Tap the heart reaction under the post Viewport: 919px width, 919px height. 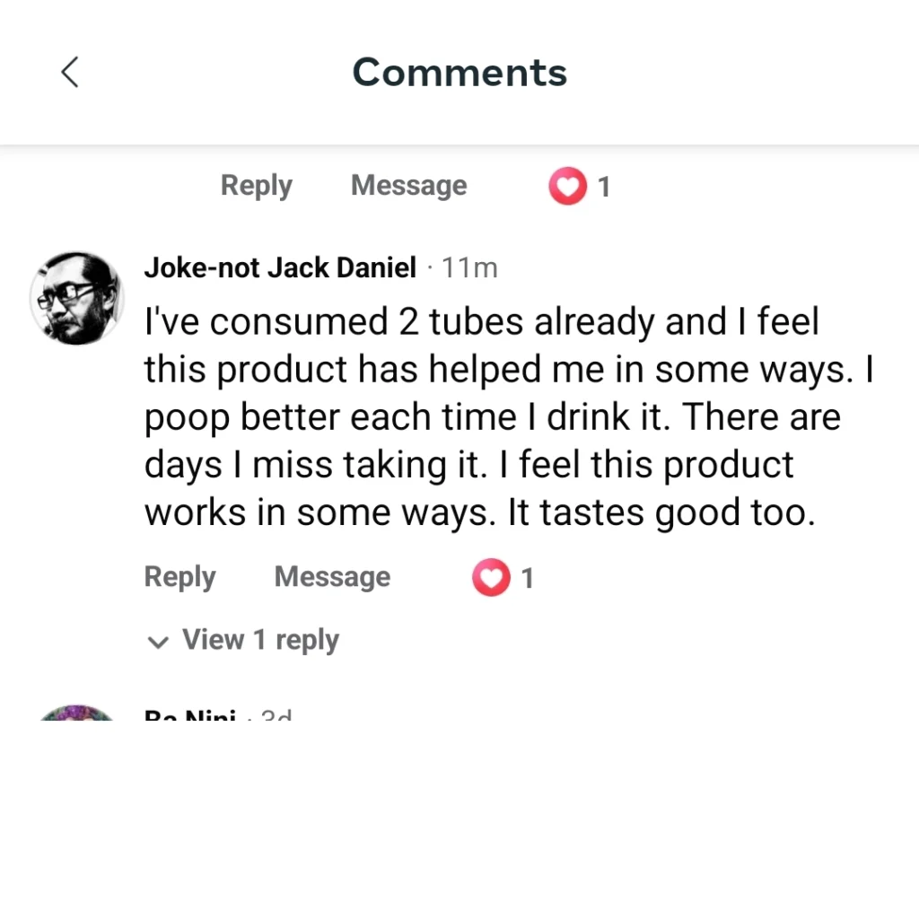566,186
